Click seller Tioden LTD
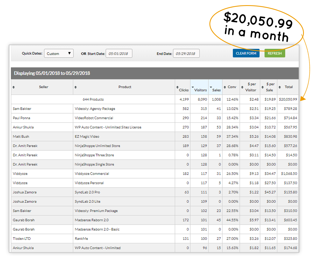 tap(22, 239)
